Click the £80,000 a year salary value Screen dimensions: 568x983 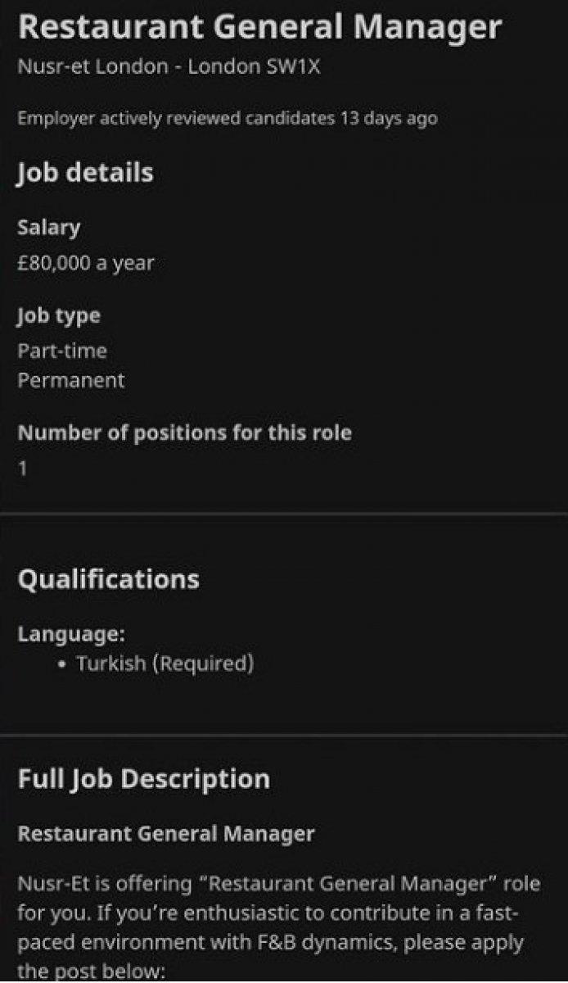pos(85,263)
